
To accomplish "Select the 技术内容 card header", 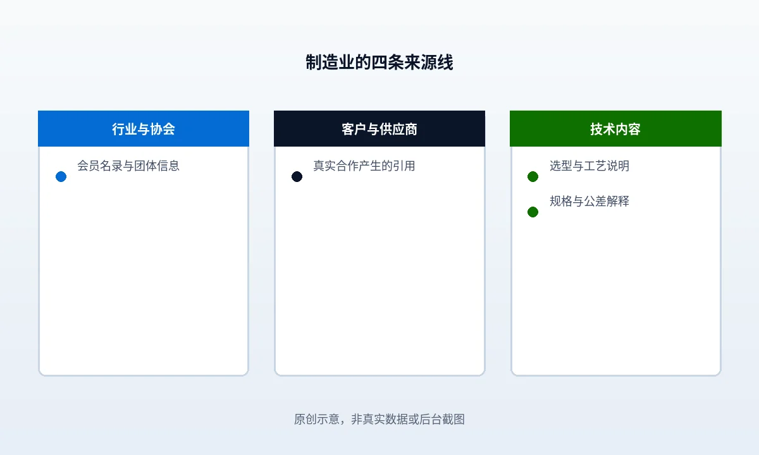I will point(615,129).
